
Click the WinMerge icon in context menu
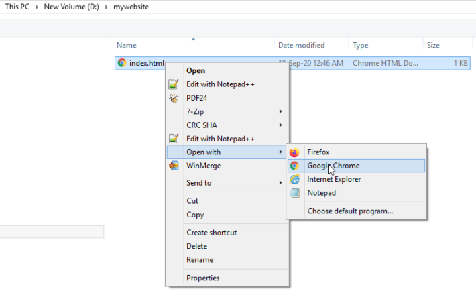[174, 166]
